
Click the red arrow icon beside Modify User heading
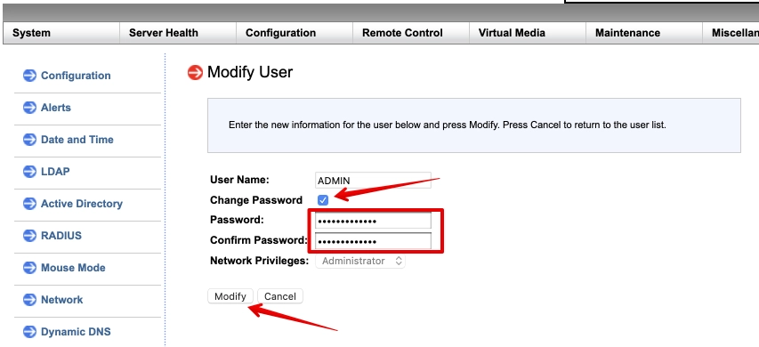[x=195, y=73]
